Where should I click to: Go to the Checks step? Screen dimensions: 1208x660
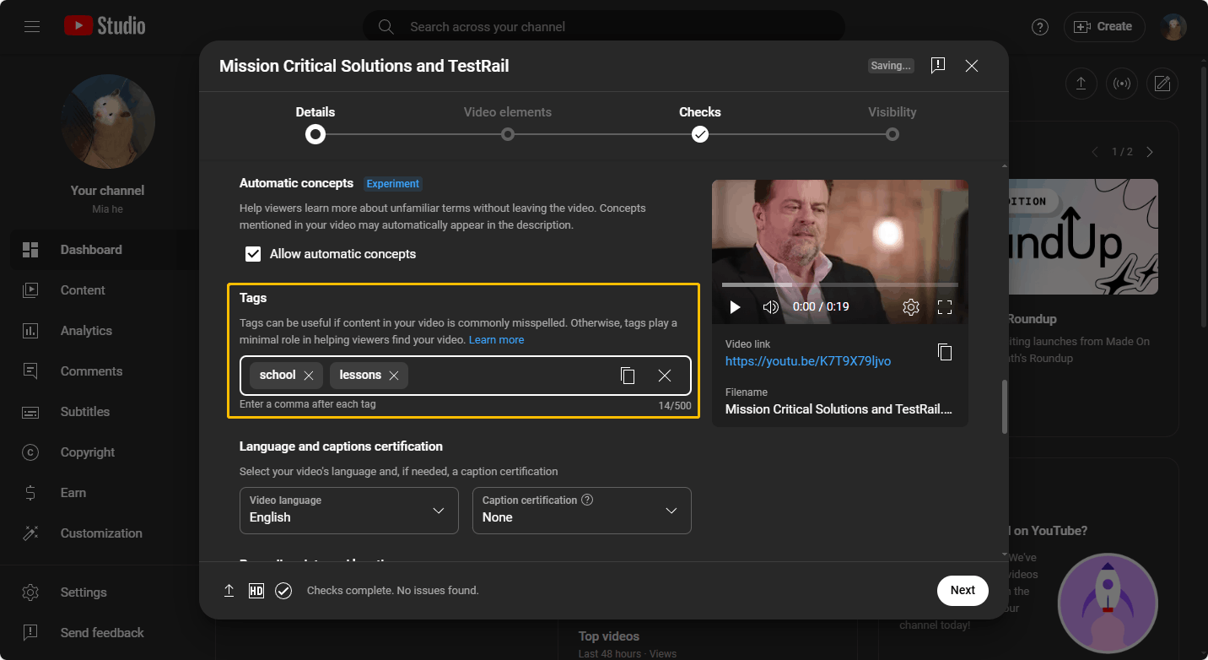pyautogui.click(x=700, y=123)
